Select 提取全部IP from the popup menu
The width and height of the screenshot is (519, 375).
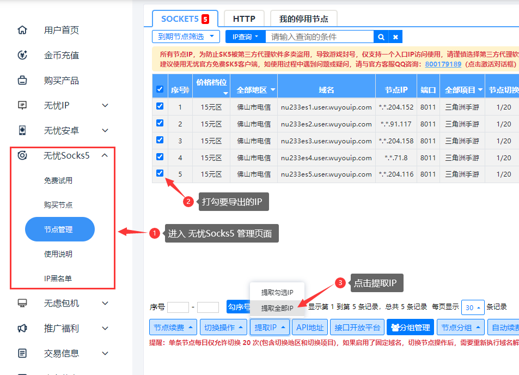click(x=277, y=307)
